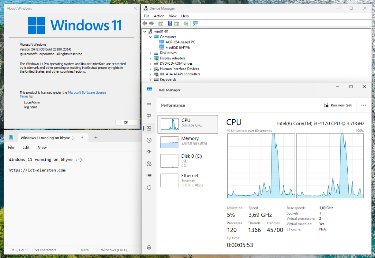Select the Performance icon in Task Manager sidebar

149,128
